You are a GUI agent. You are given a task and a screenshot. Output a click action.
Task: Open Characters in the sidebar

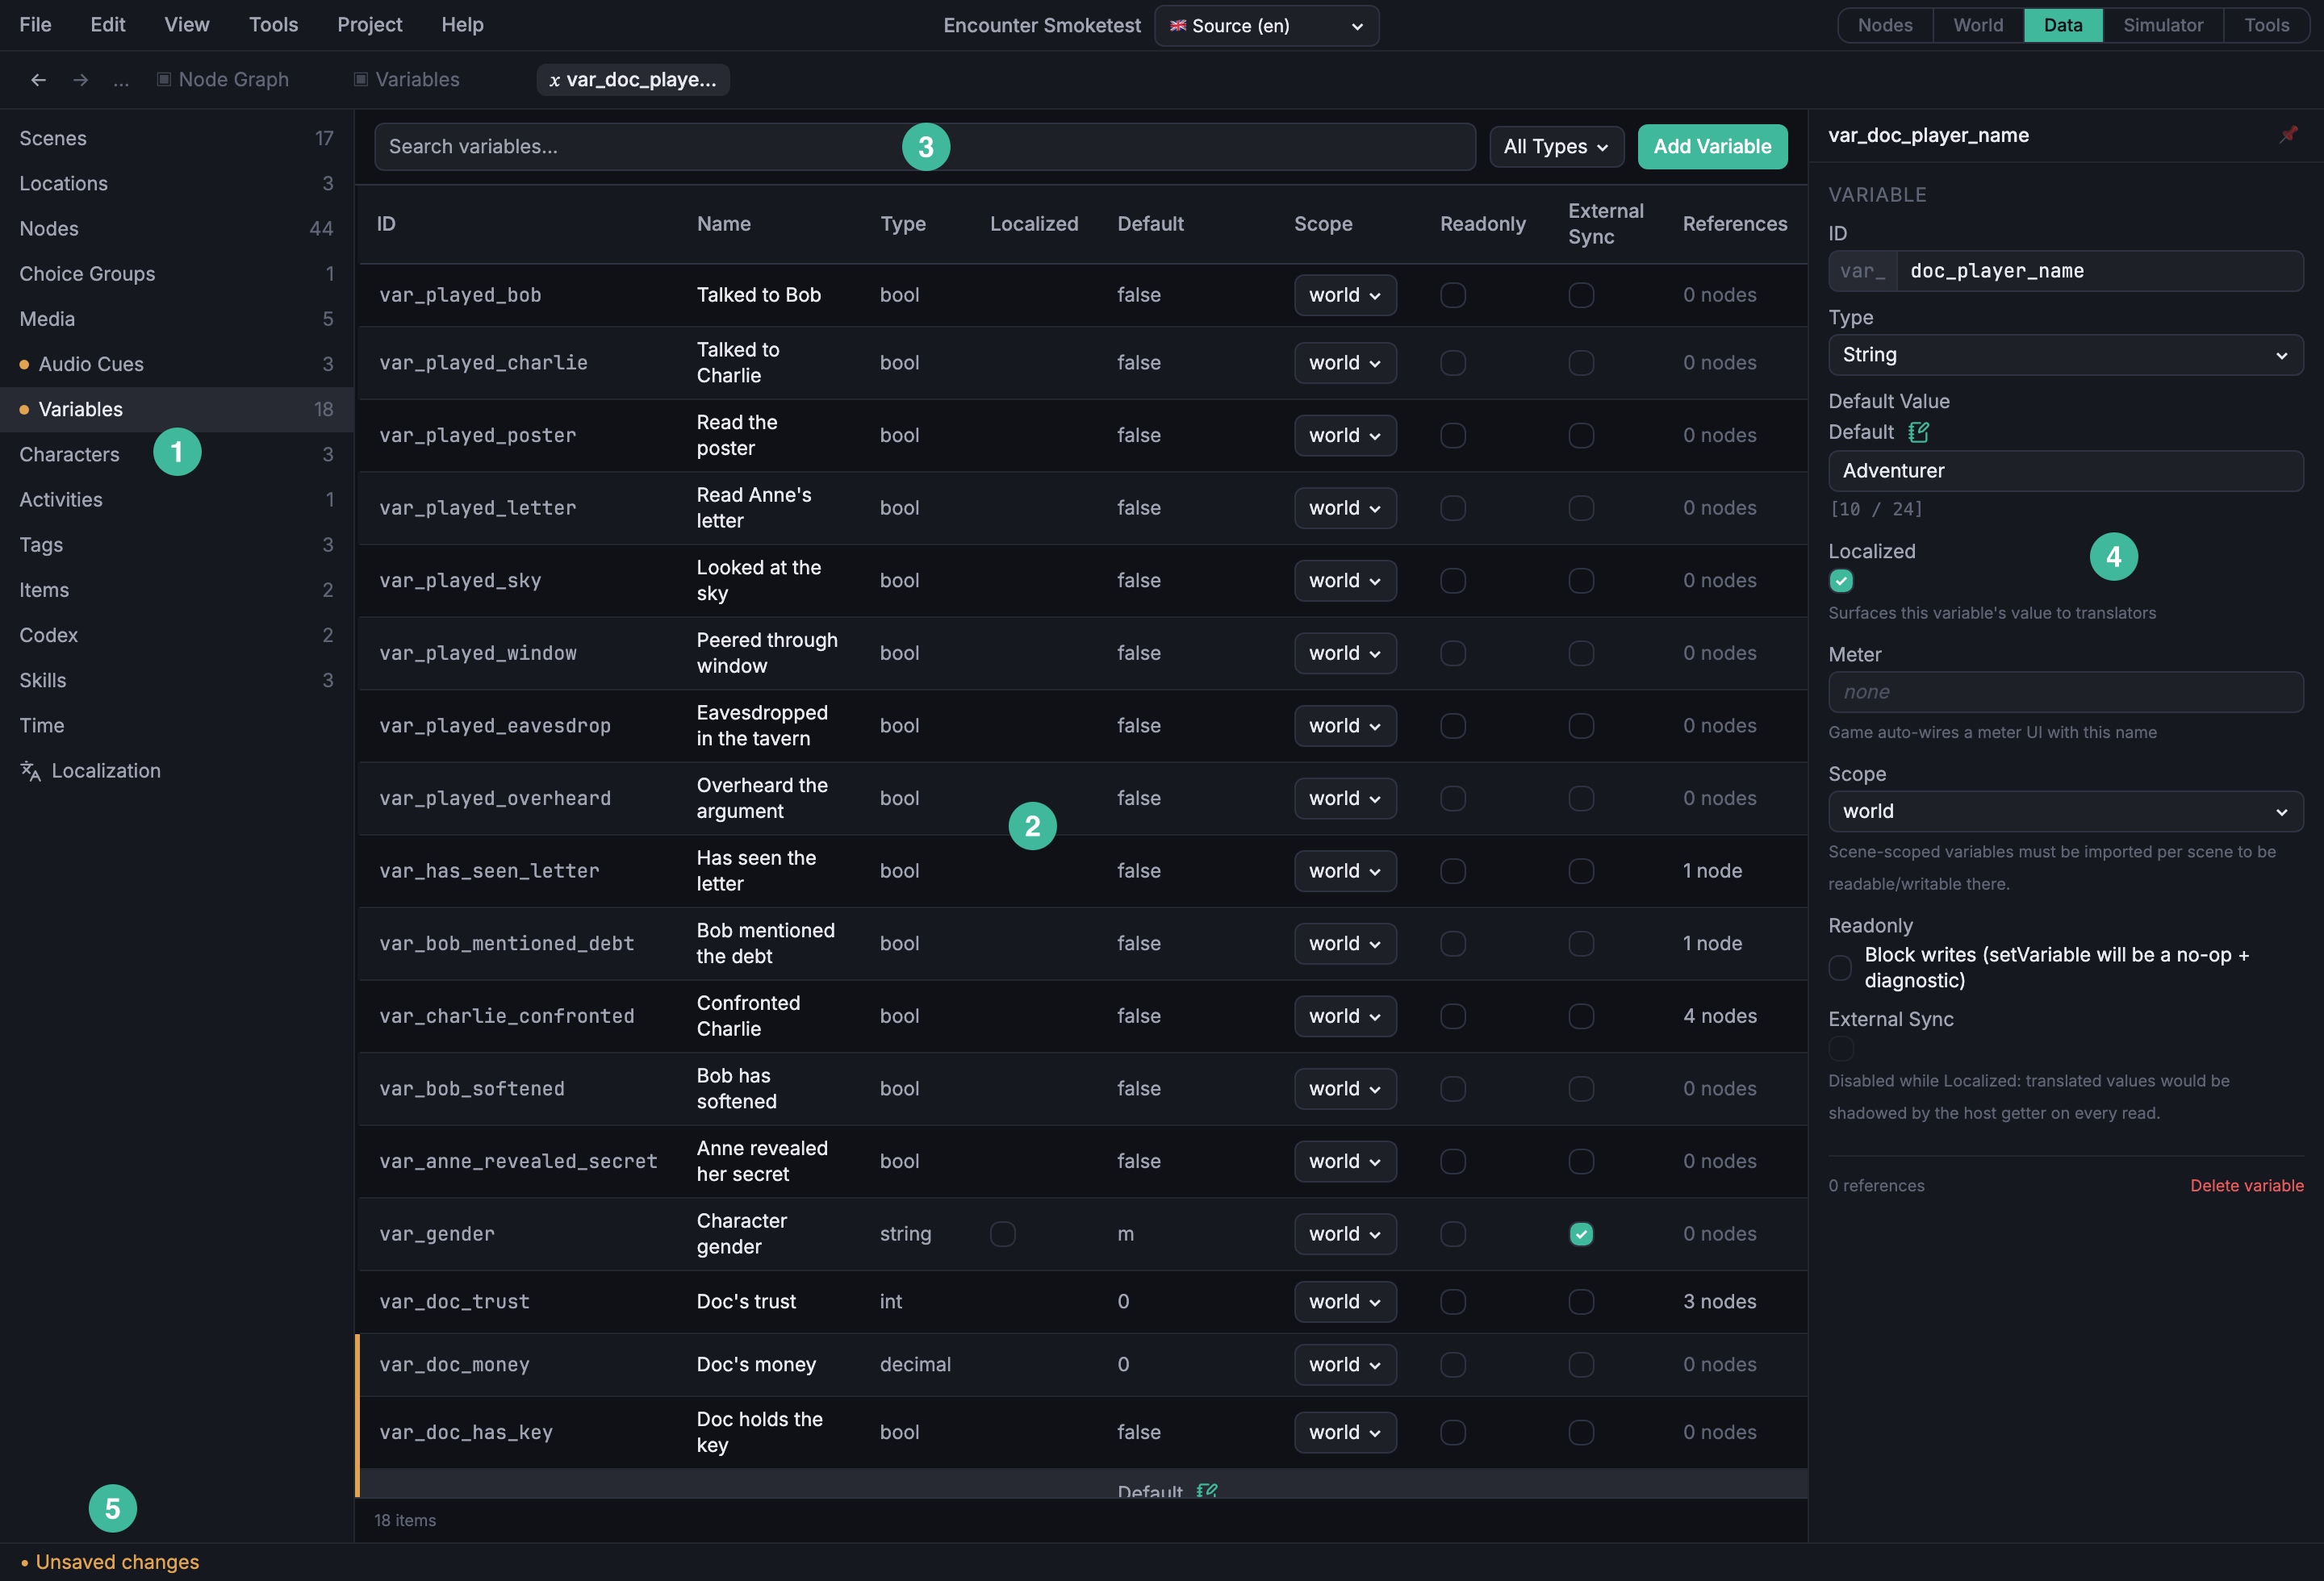[x=176, y=455]
